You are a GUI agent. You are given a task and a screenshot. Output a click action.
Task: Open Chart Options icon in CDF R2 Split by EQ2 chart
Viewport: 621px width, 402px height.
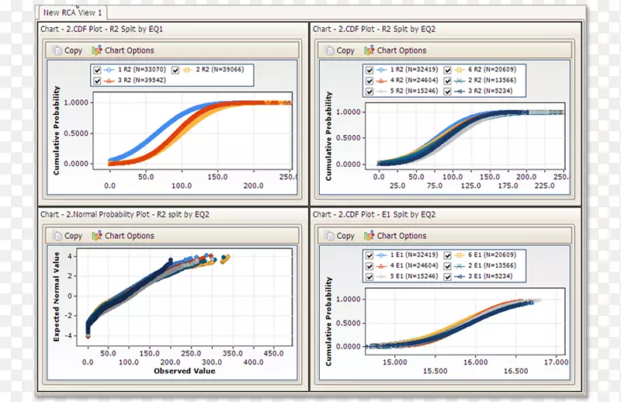[369, 50]
